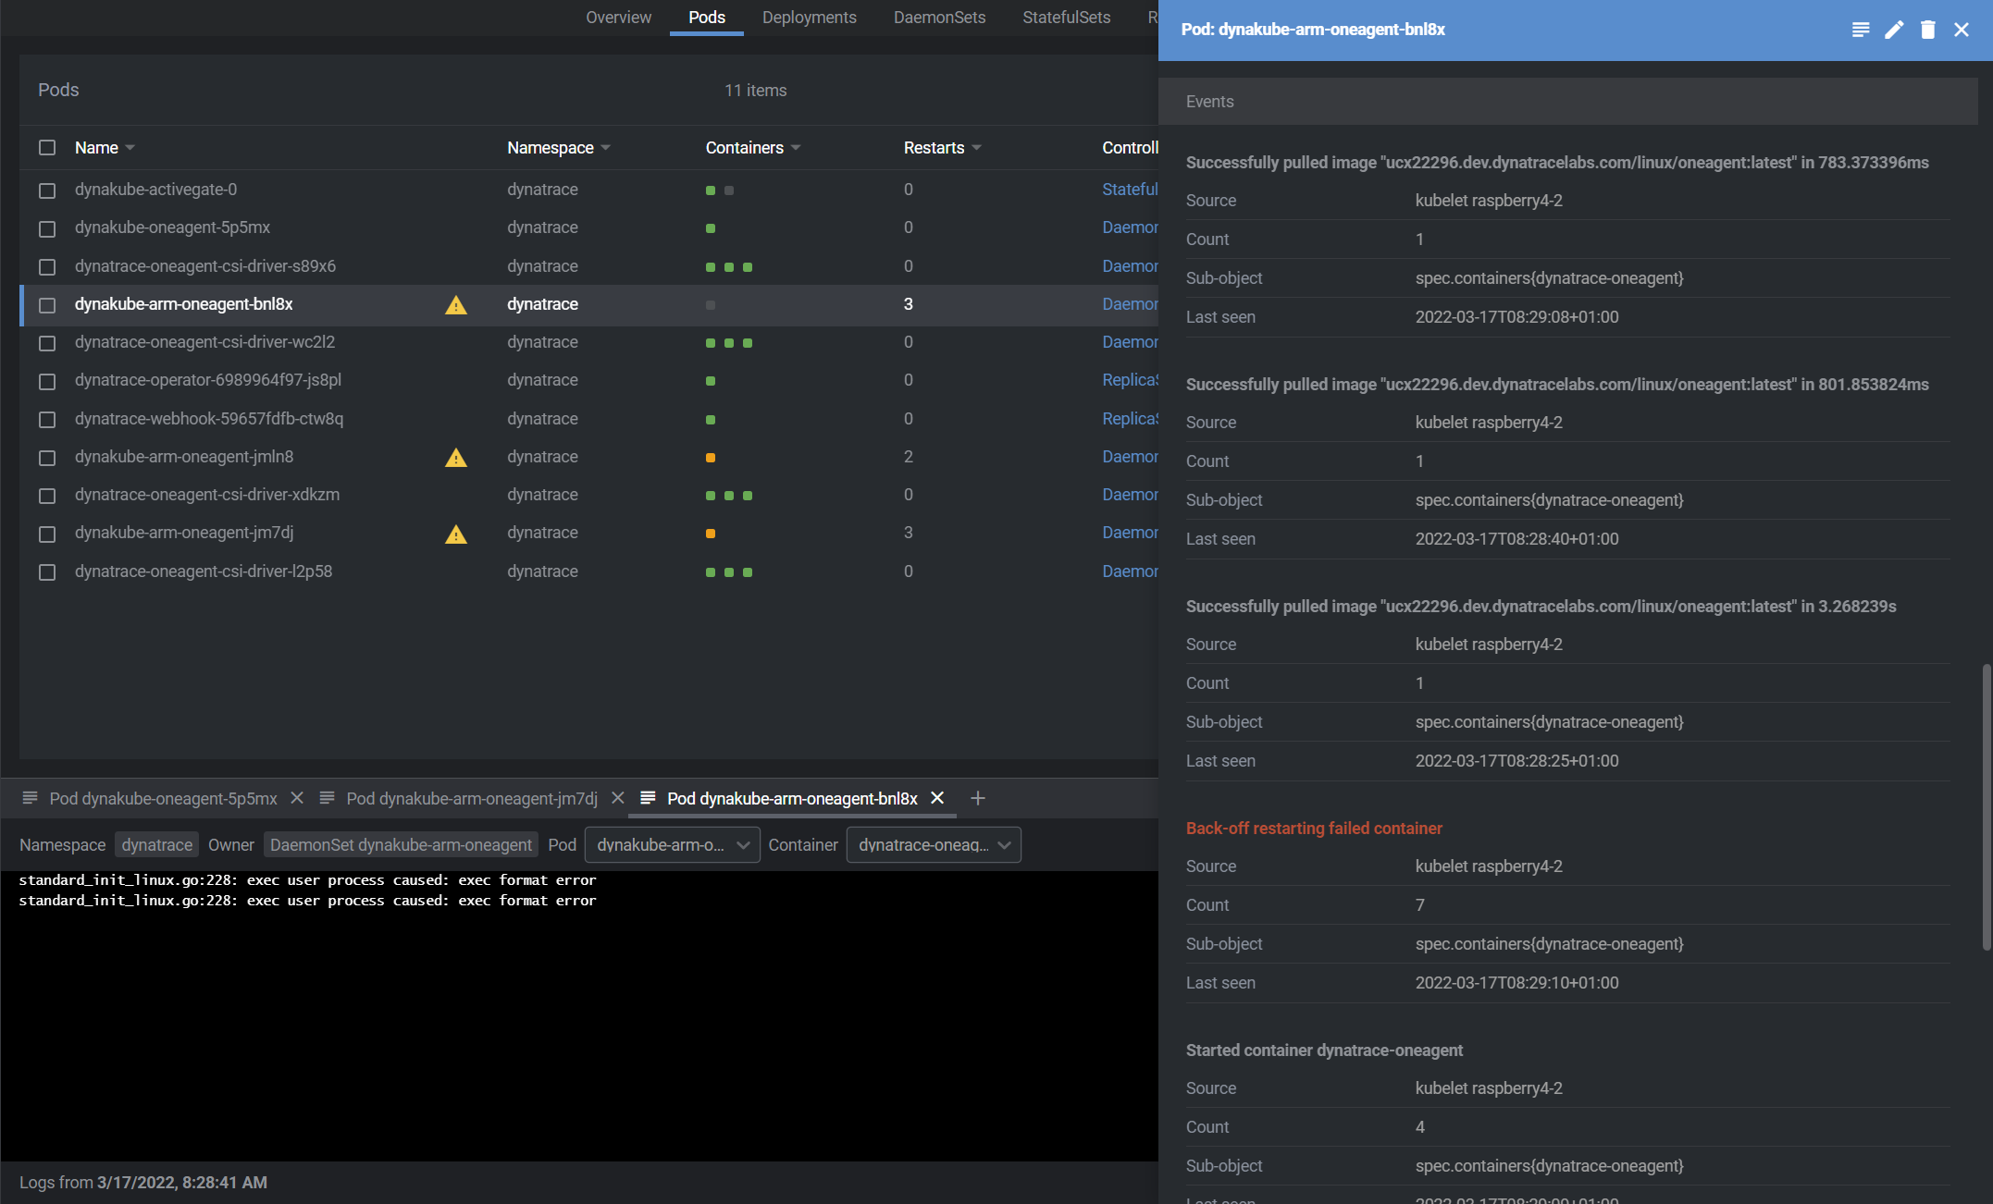Click the details panel vertical scrollbar
The image size is (1993, 1204).
click(1986, 806)
